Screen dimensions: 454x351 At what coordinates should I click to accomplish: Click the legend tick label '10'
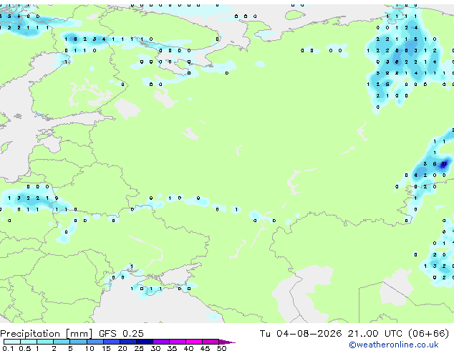tap(90, 348)
